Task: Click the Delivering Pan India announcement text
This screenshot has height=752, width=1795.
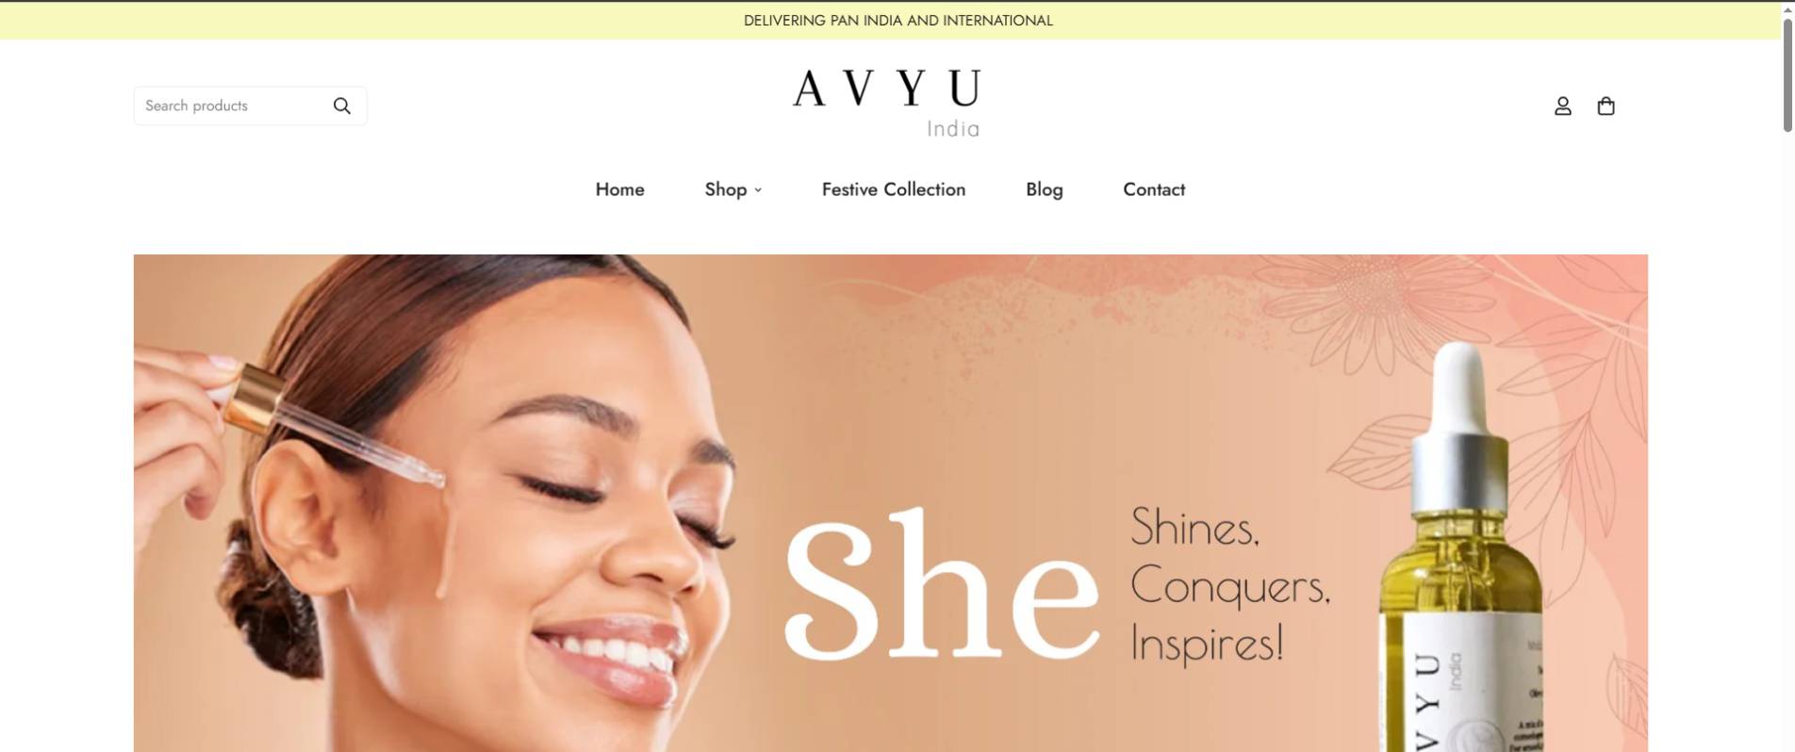Action: tap(898, 21)
